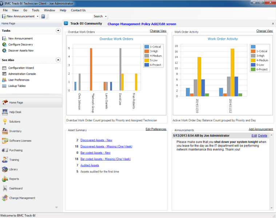This screenshot has width=276, height=218.
Task: Collapse the See Also section
Action: tap(58, 60)
